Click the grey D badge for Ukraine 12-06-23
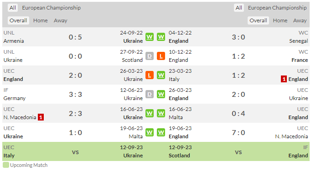This screenshot has height=176, width=311. point(150,94)
